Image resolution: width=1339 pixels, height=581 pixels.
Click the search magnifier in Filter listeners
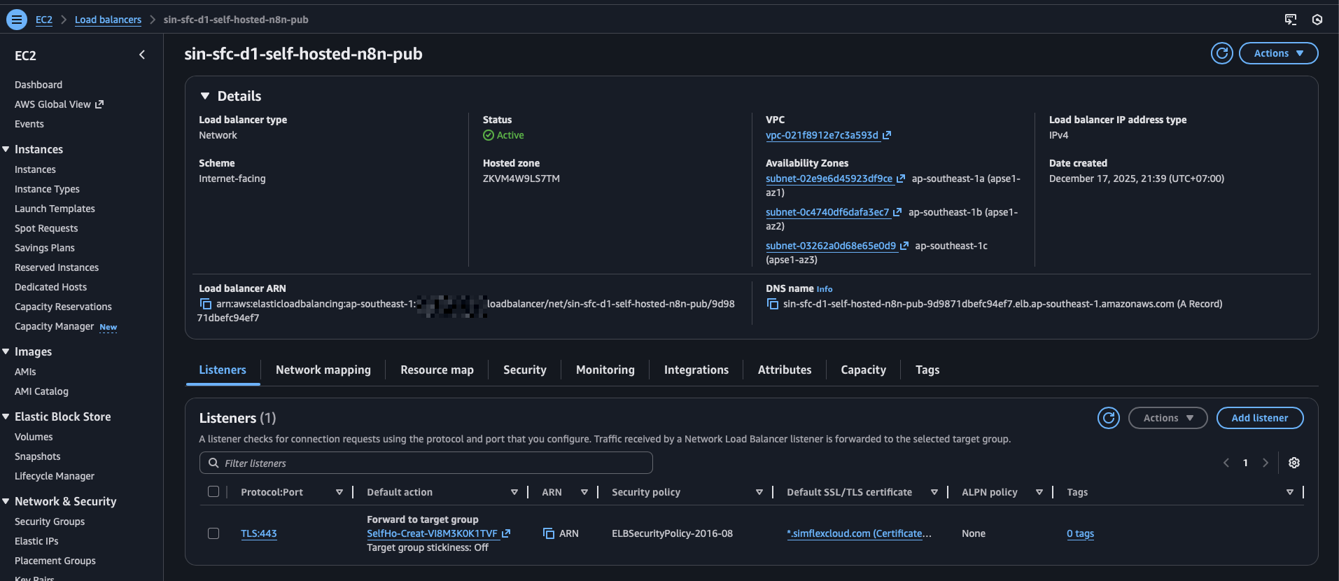pos(213,463)
